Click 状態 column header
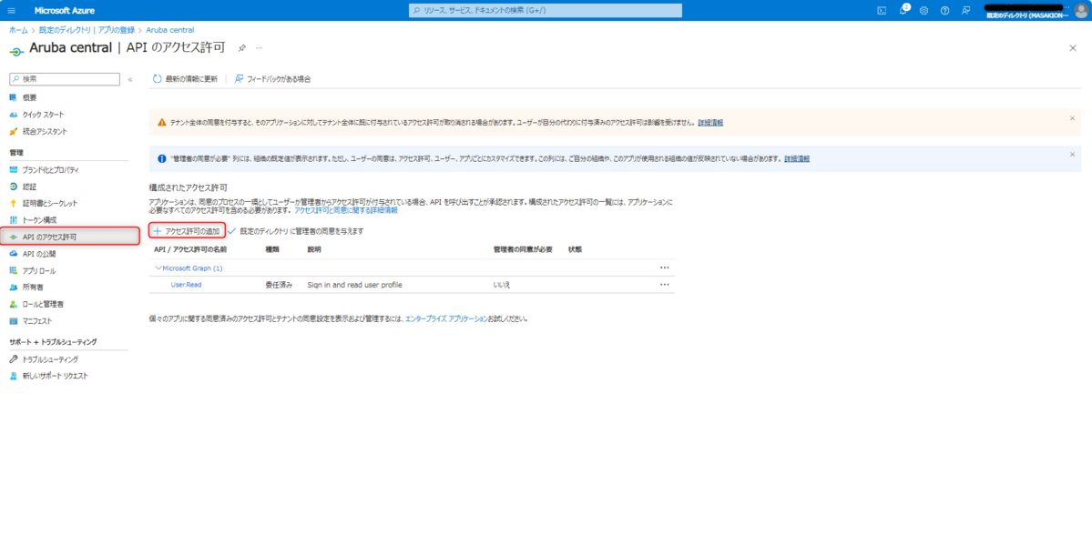 pyautogui.click(x=575, y=249)
